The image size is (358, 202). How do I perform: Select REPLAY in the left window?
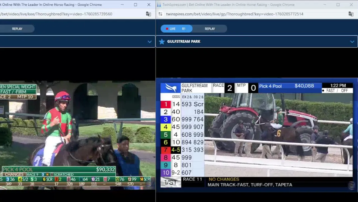coord(17,29)
